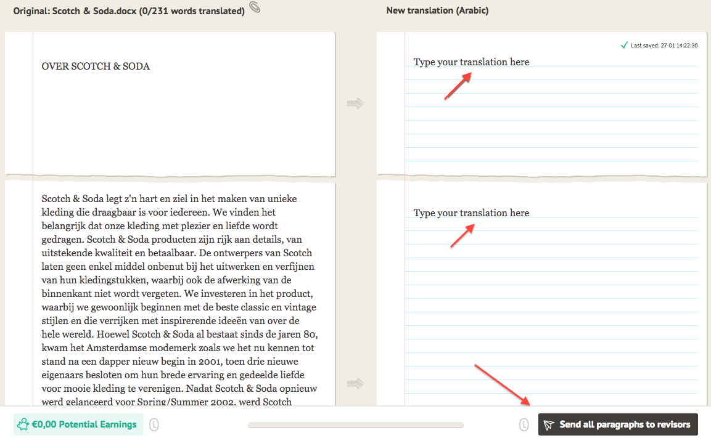The image size is (711, 438).
Task: Click the €0,00 Potential Earnings label
Action: click(84, 424)
